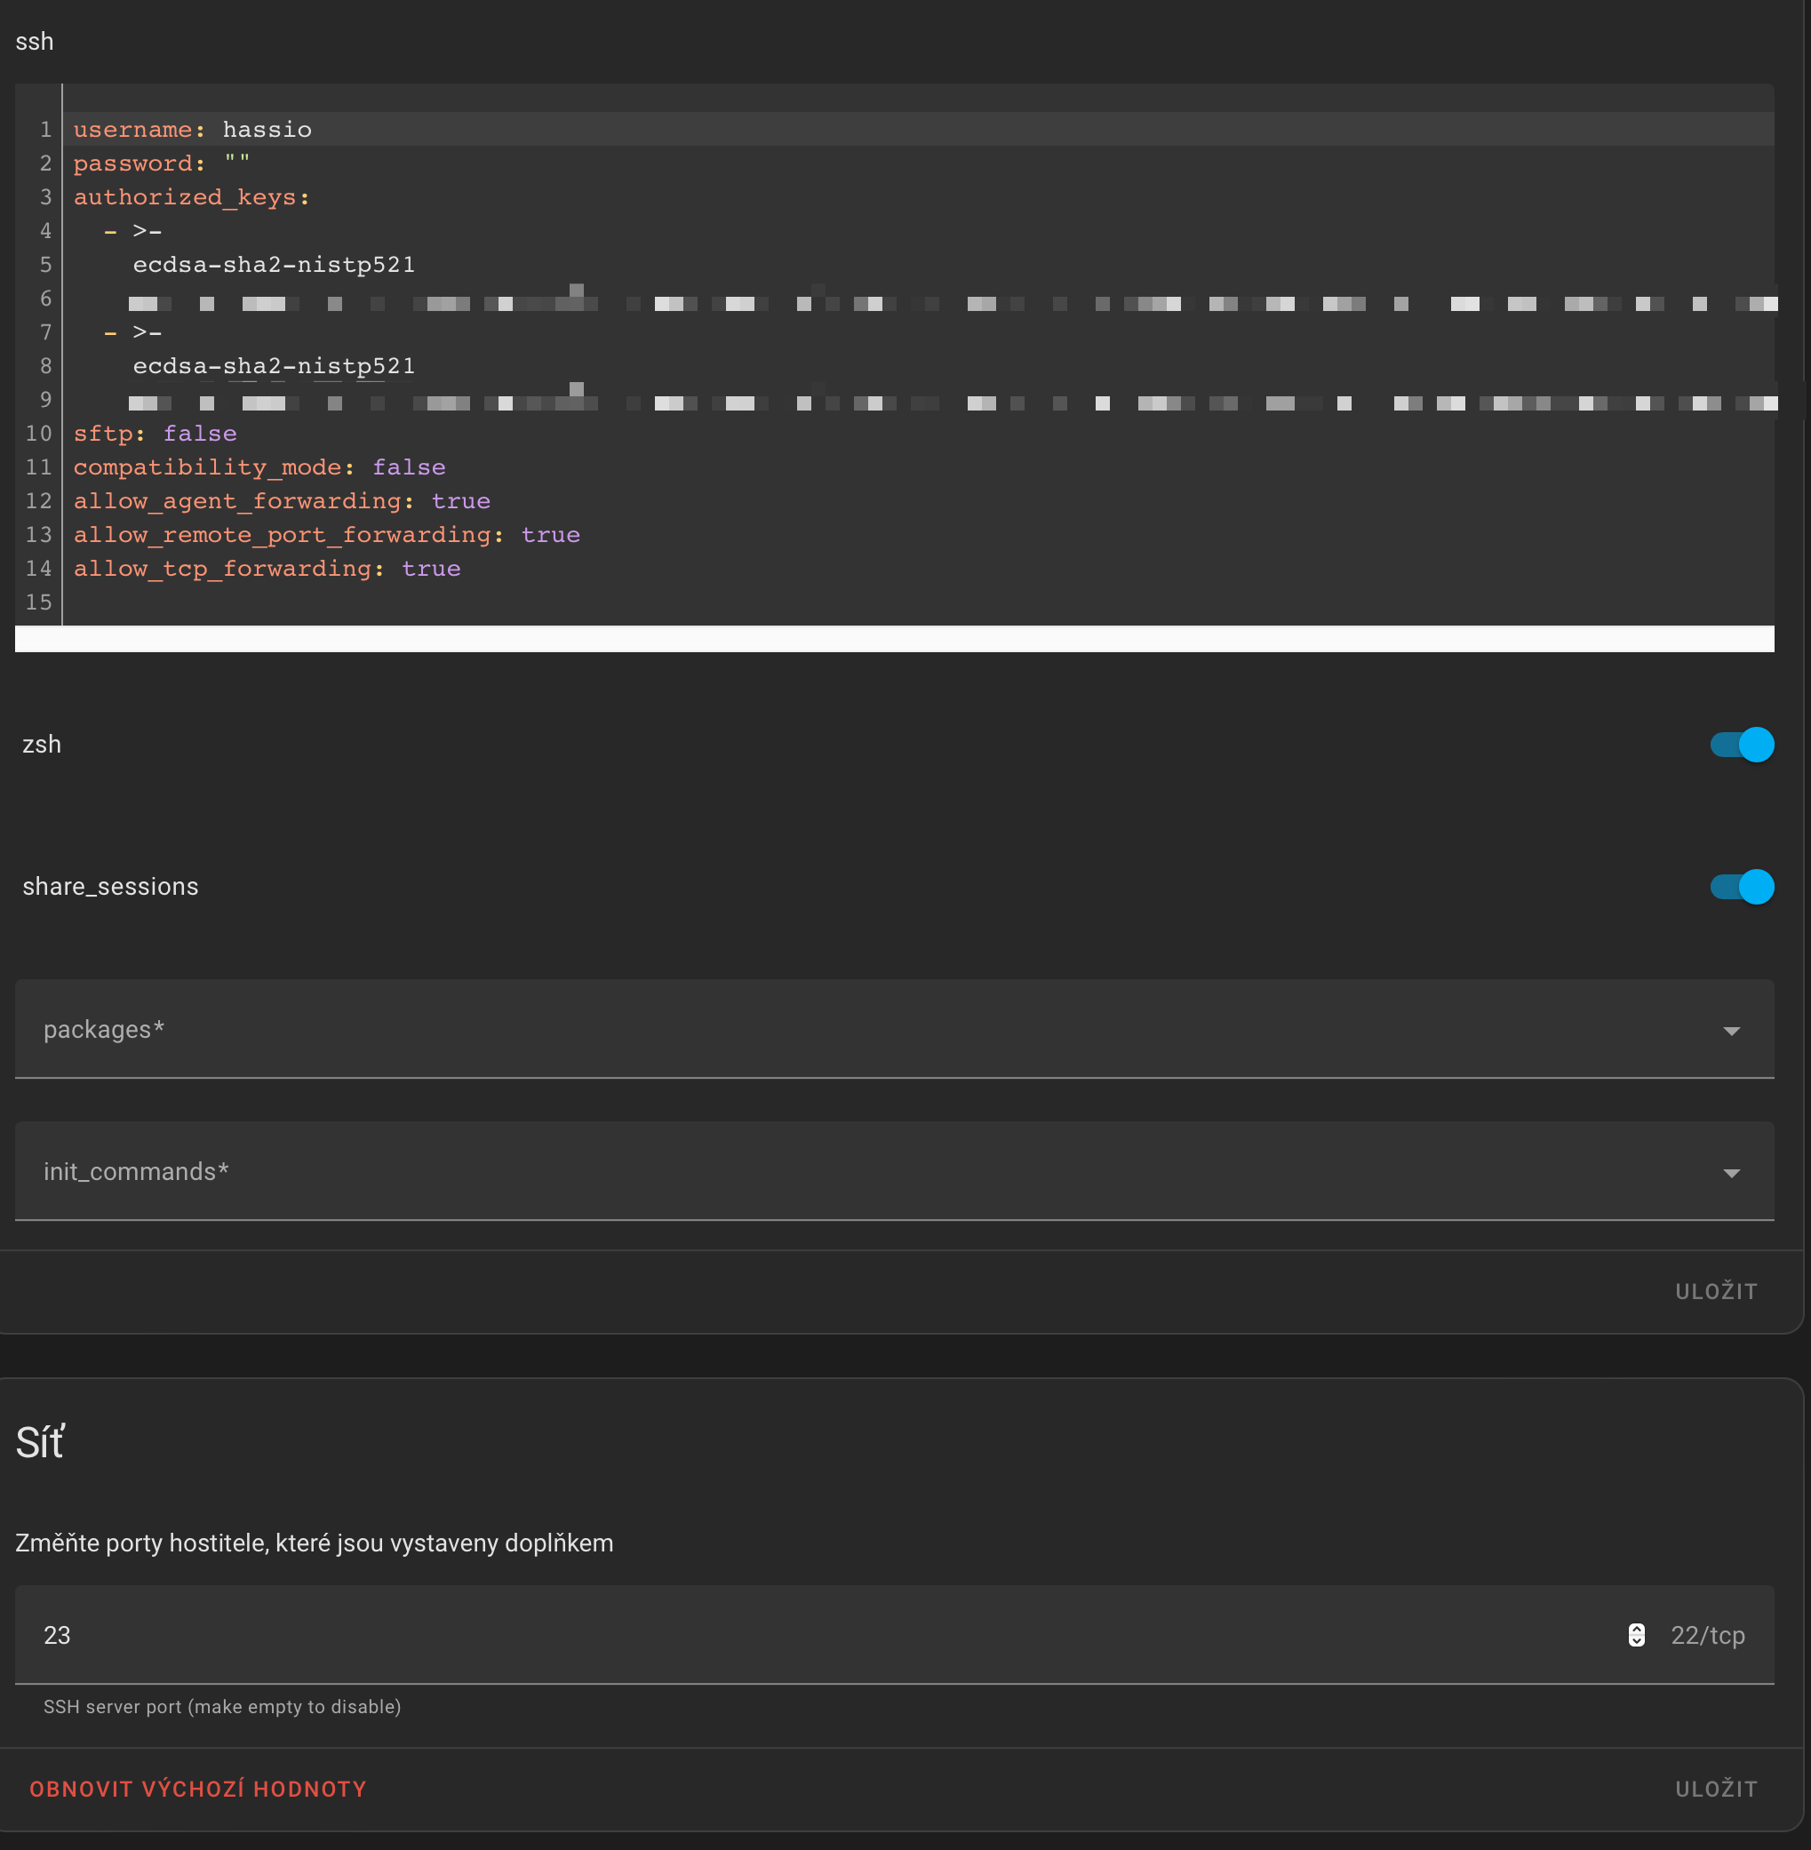Click the allow_tcp_forwarding: true line
The height and width of the screenshot is (1850, 1811).
coord(267,568)
